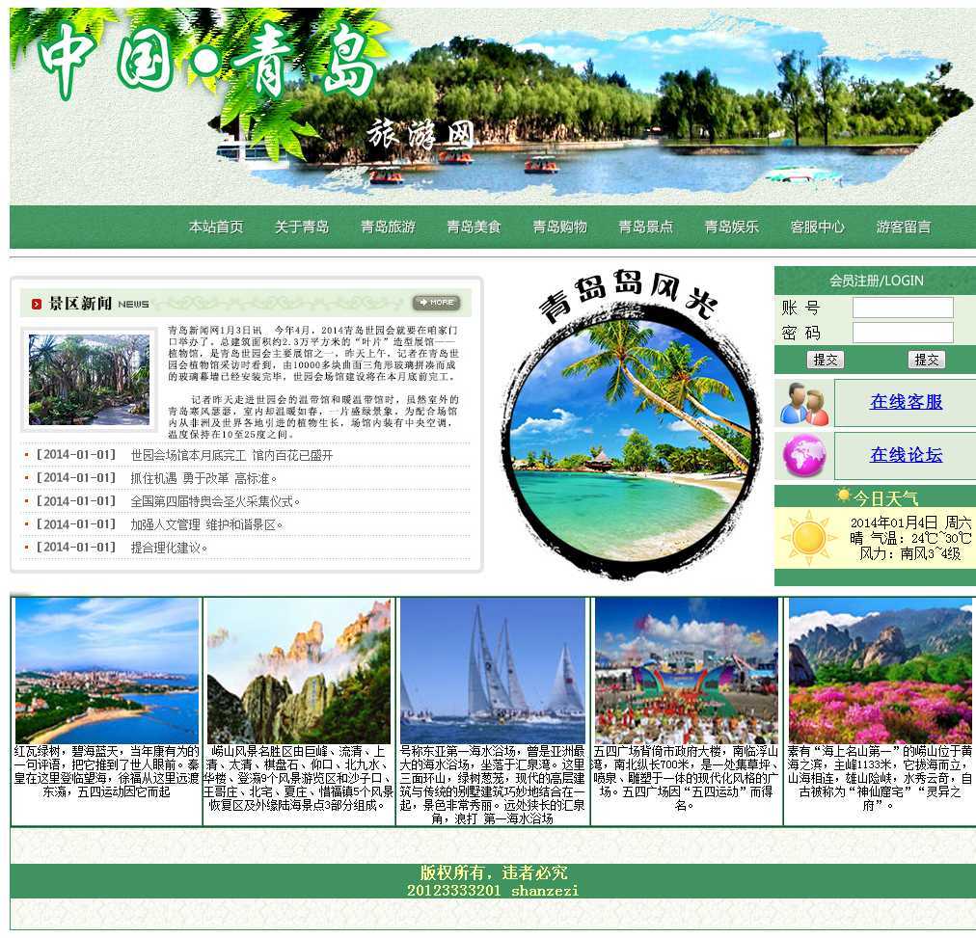The height and width of the screenshot is (938, 976).
Task: Open the pink flowers mountain thumbnail
Action: tap(880, 670)
